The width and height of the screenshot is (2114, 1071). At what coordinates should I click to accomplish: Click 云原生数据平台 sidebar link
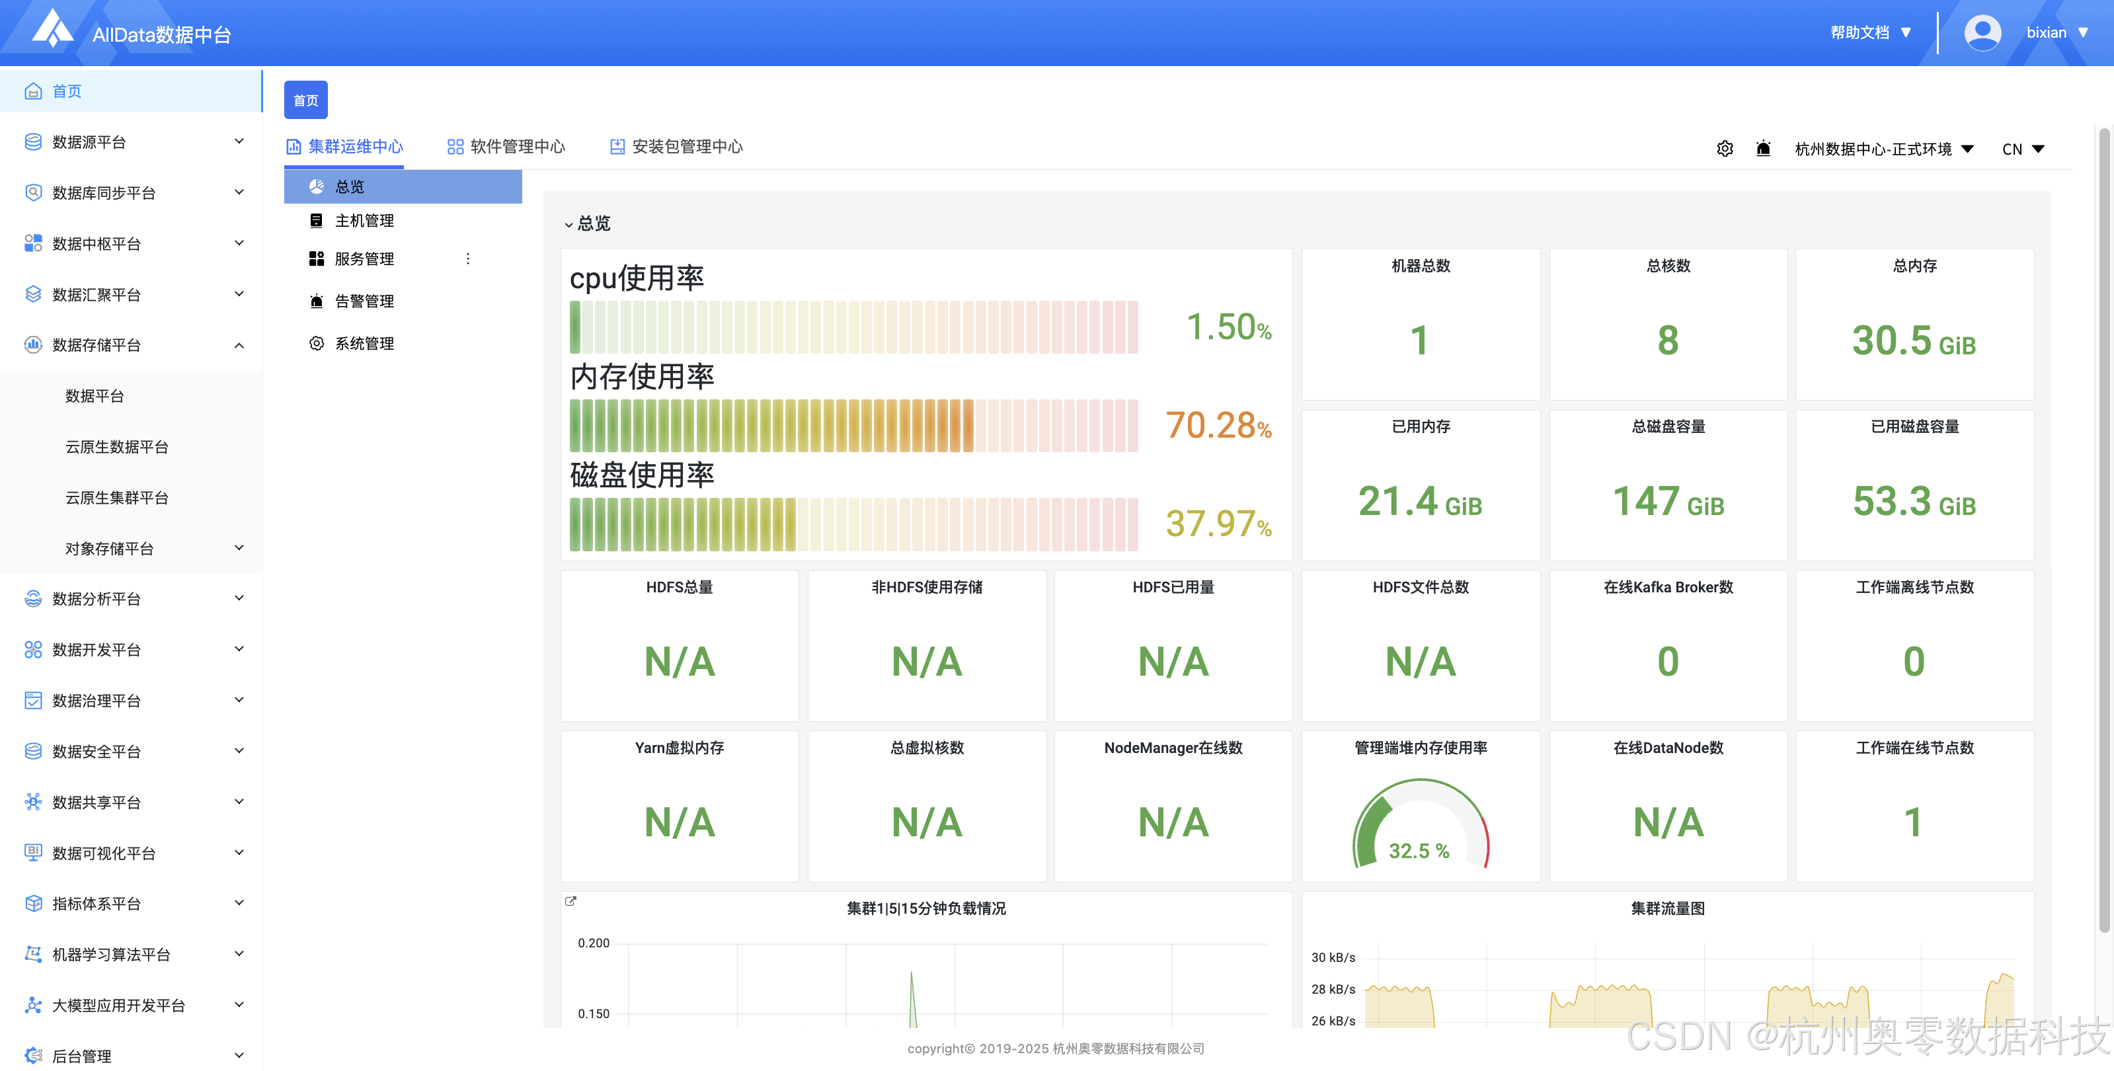(x=116, y=448)
